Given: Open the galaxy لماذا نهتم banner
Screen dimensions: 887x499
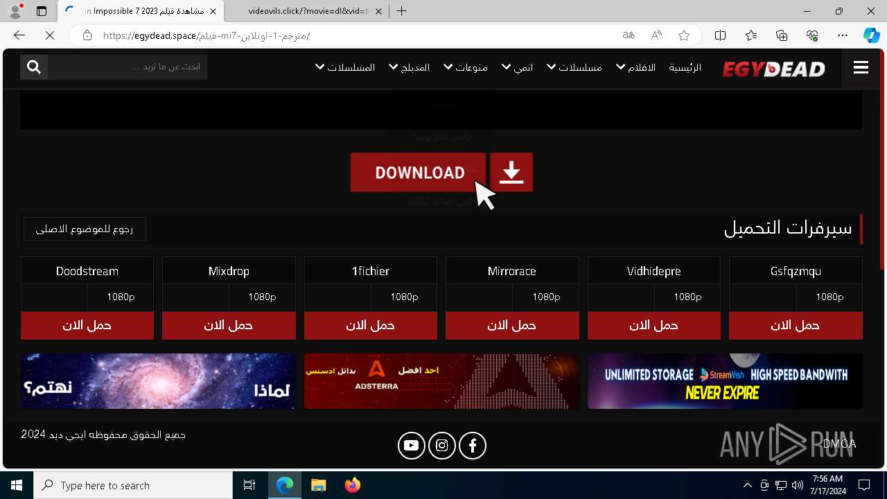Looking at the screenshot, I should pos(159,381).
